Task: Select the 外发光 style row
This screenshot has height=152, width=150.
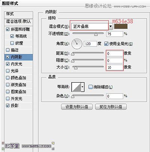Action: click(19, 99)
